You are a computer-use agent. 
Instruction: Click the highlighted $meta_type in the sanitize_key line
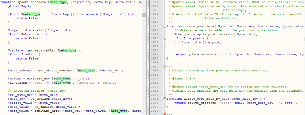point(62,79)
